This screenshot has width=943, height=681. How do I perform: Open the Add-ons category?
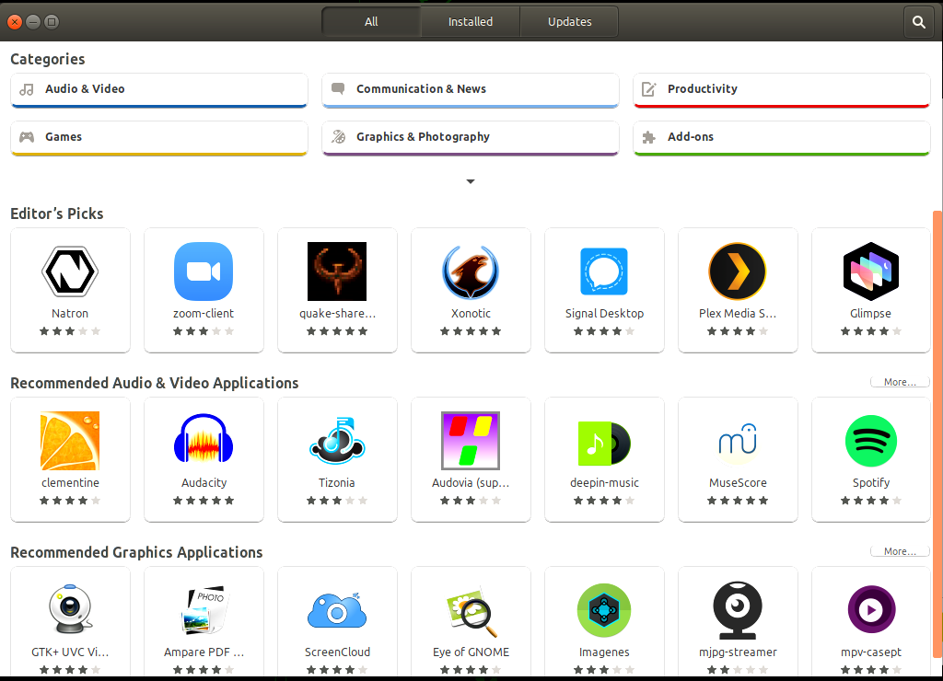(x=782, y=138)
